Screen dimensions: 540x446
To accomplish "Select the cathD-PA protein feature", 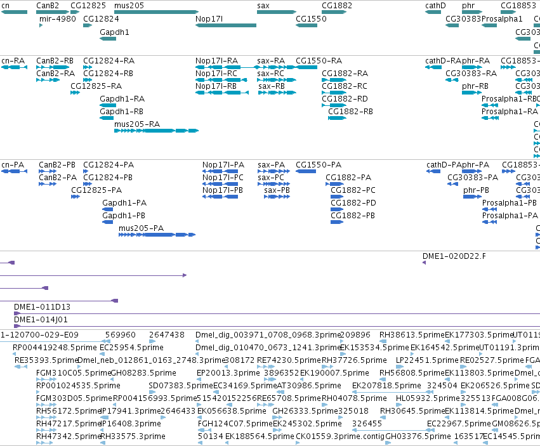I will coord(433,171).
